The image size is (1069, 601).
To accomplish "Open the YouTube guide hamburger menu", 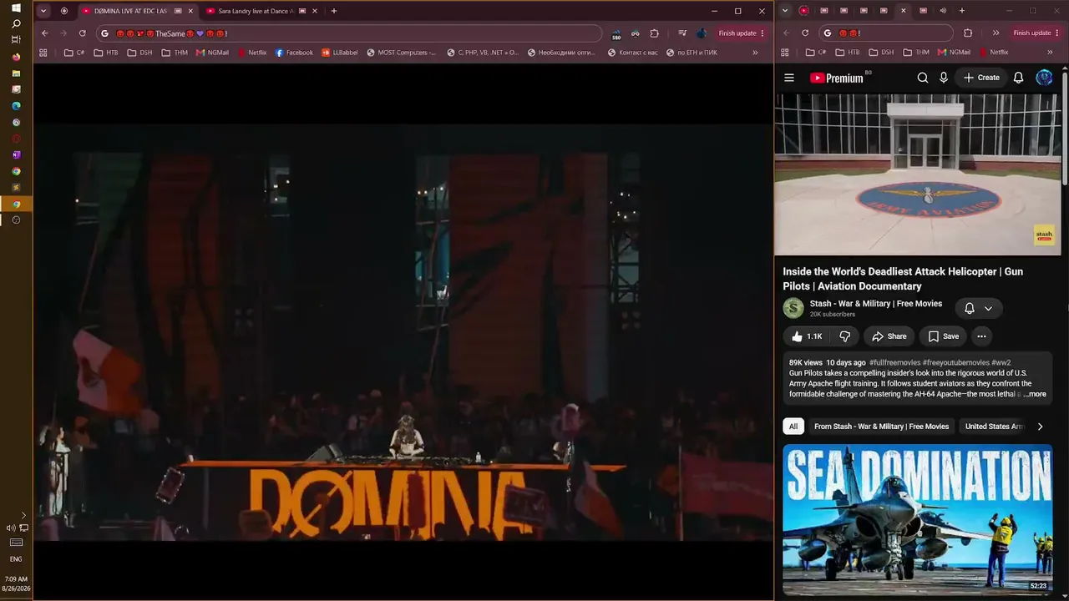I will pyautogui.click(x=789, y=78).
